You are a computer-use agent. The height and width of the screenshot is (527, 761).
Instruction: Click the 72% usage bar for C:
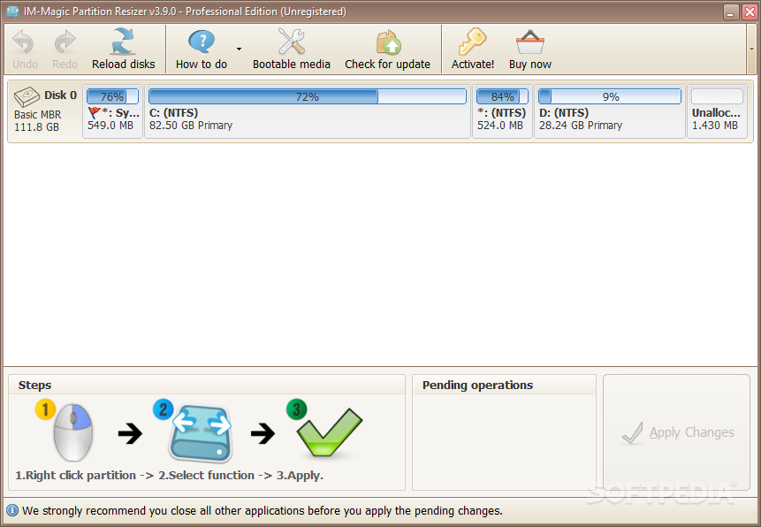pos(308,96)
